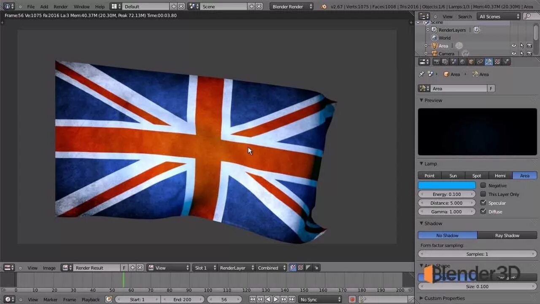Open Blender Render engine dropdown
Viewport: 540px width, 304px height.
[x=292, y=6]
